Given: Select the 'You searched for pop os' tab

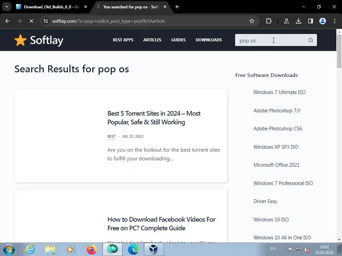Looking at the screenshot, I should coord(131,7).
